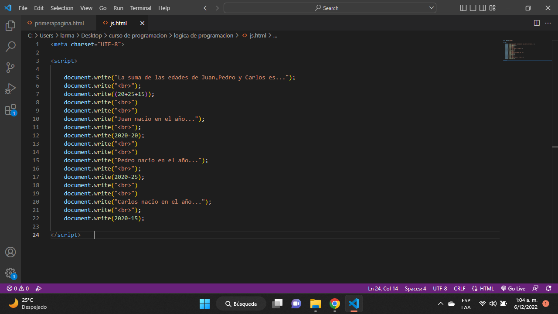This screenshot has height=314, width=558.
Task: Go back with the navigation arrow
Action: click(x=207, y=8)
